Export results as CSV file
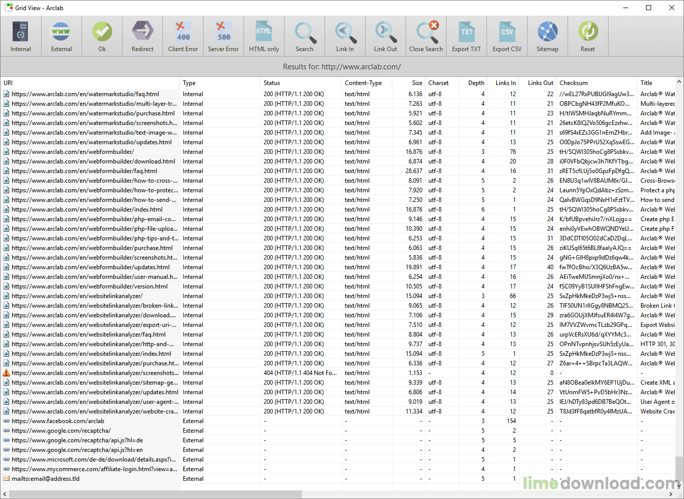The image size is (684, 499). click(x=507, y=35)
